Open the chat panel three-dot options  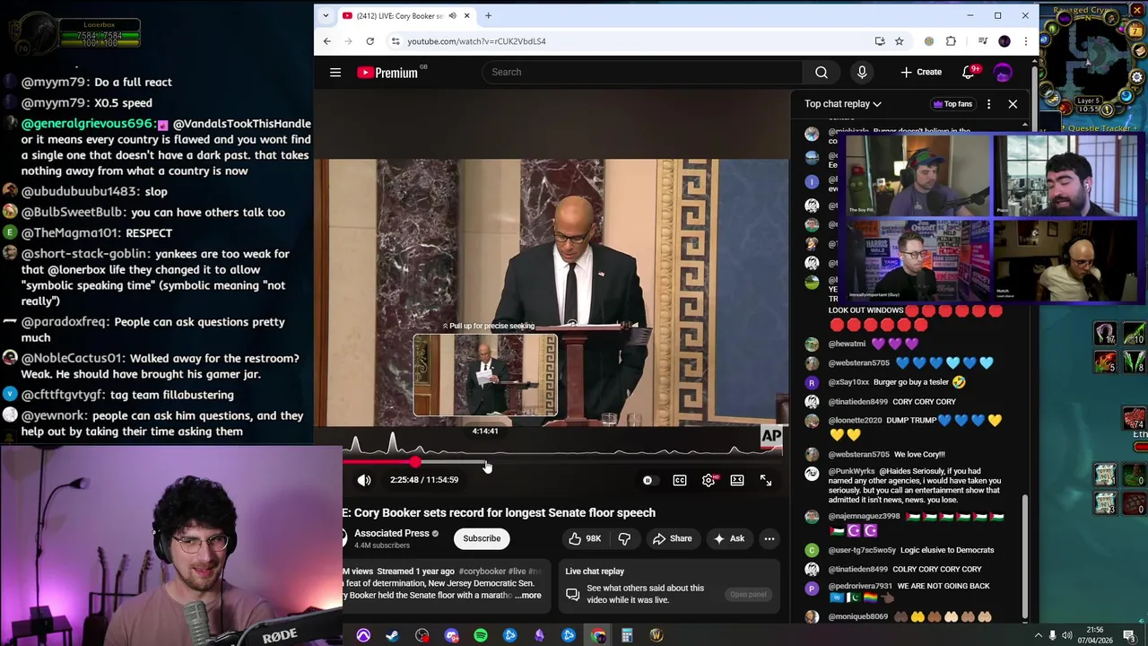(988, 104)
